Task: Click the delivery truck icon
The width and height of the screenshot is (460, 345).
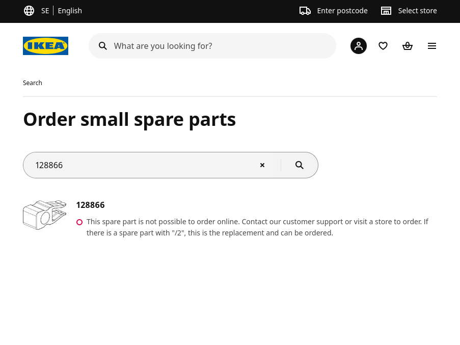Action: (x=305, y=11)
